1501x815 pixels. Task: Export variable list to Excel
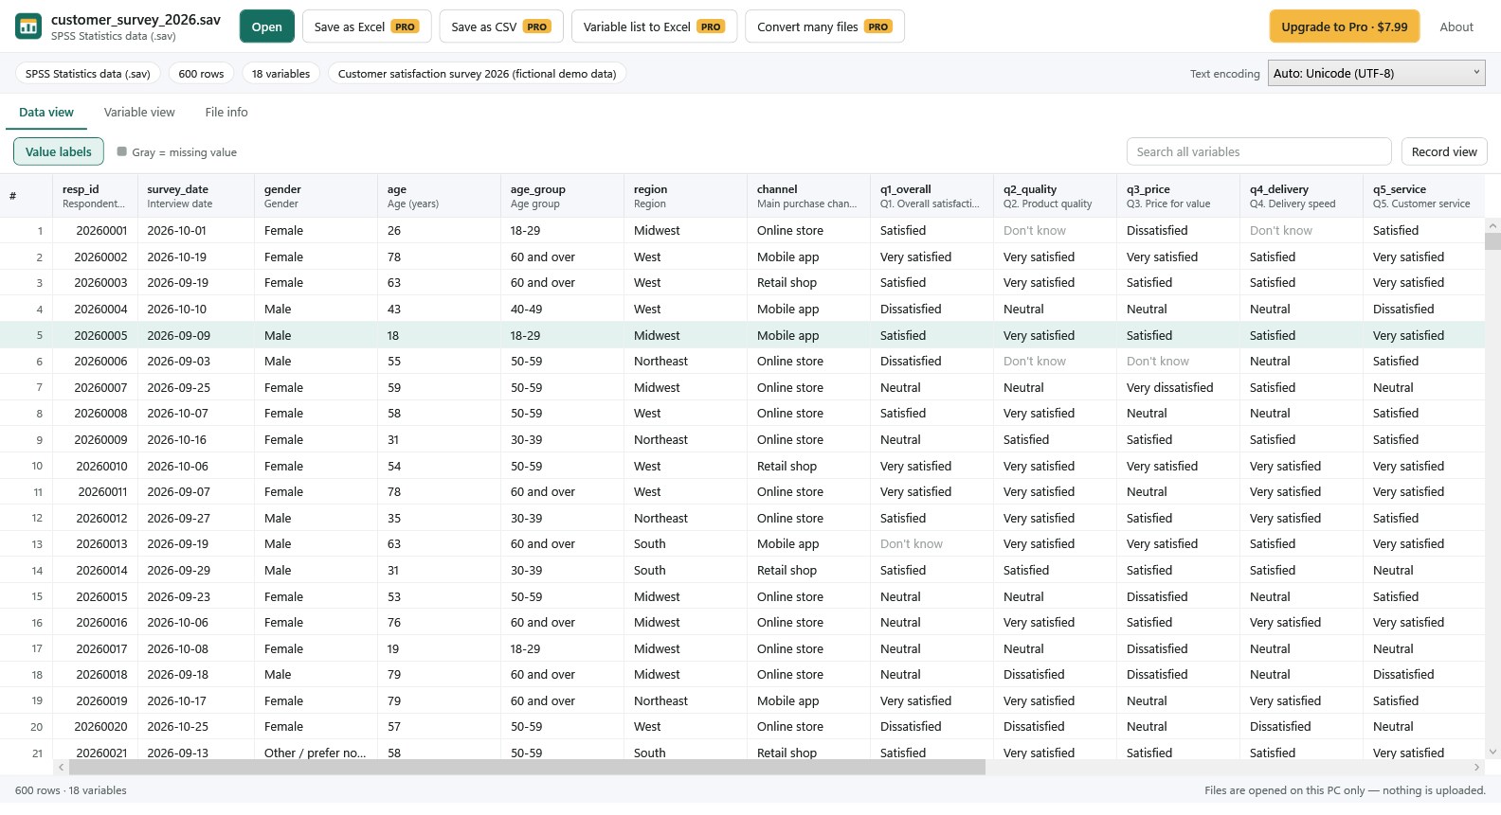[x=654, y=27]
